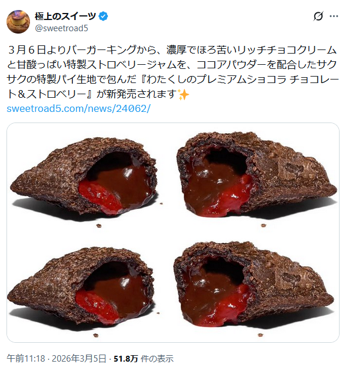Click the product name わたくしのプレミアムショコラ text
This screenshot has width=349, height=374.
pyautogui.click(x=216, y=80)
